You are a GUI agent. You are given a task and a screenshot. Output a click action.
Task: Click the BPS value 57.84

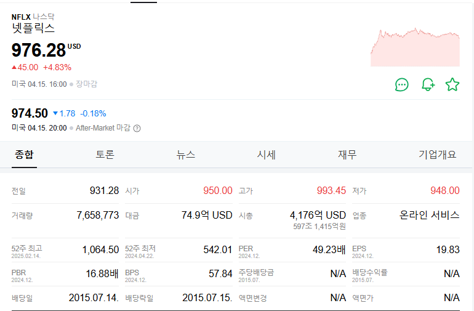[x=220, y=273]
